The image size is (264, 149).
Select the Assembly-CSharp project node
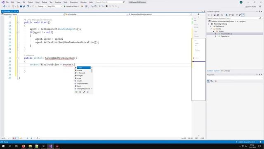click(219, 24)
